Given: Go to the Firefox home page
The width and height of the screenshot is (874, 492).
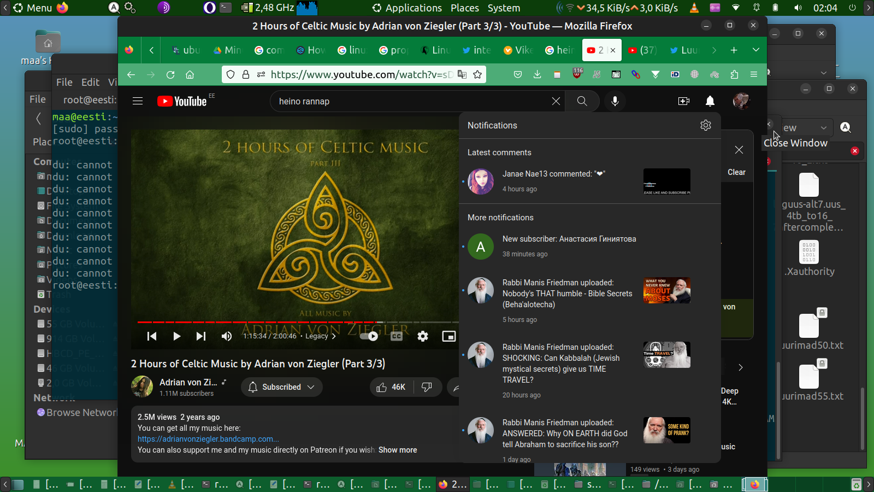Looking at the screenshot, I should click(190, 75).
